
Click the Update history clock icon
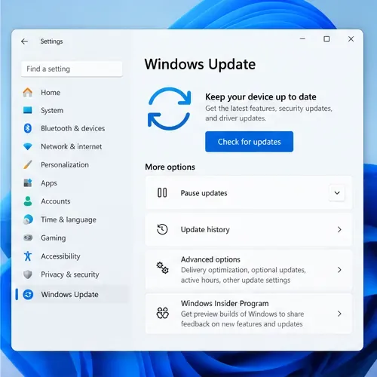[x=162, y=229]
